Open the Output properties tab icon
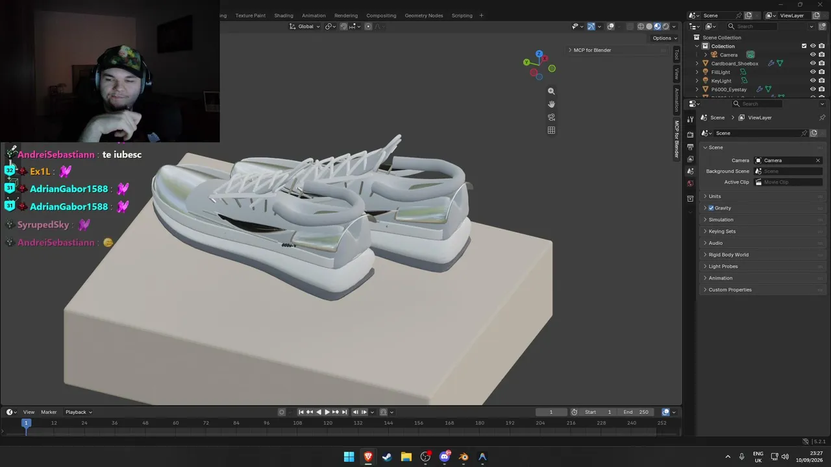 click(x=690, y=147)
